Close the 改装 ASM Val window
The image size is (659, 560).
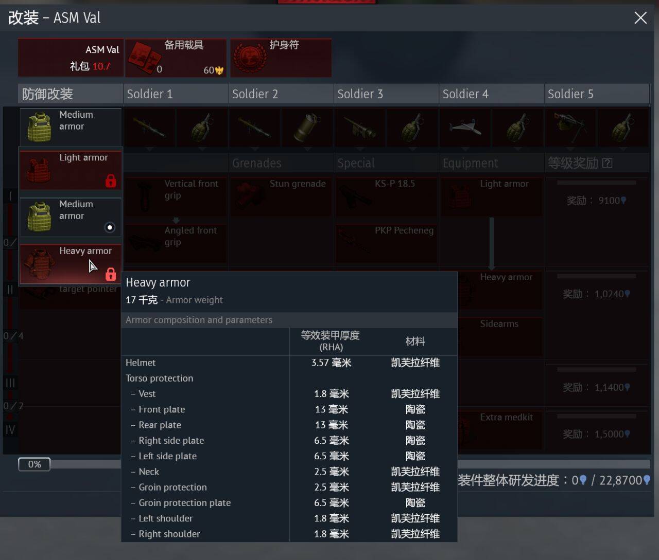640,18
